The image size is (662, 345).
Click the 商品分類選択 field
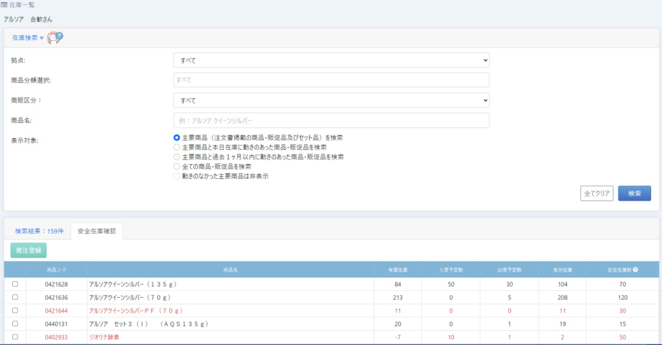point(331,80)
